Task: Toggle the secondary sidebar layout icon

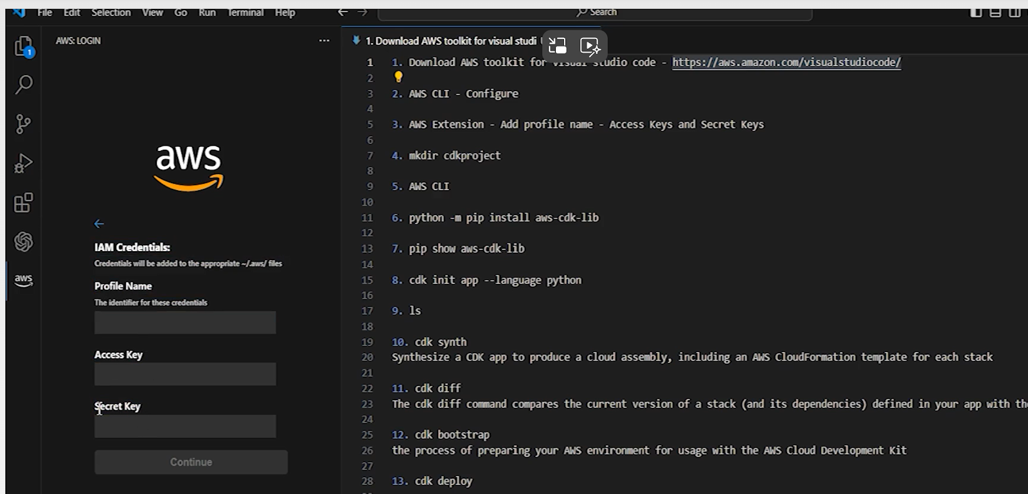Action: 1015,12
